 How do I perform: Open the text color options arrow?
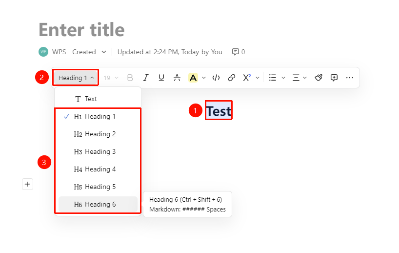click(x=204, y=78)
